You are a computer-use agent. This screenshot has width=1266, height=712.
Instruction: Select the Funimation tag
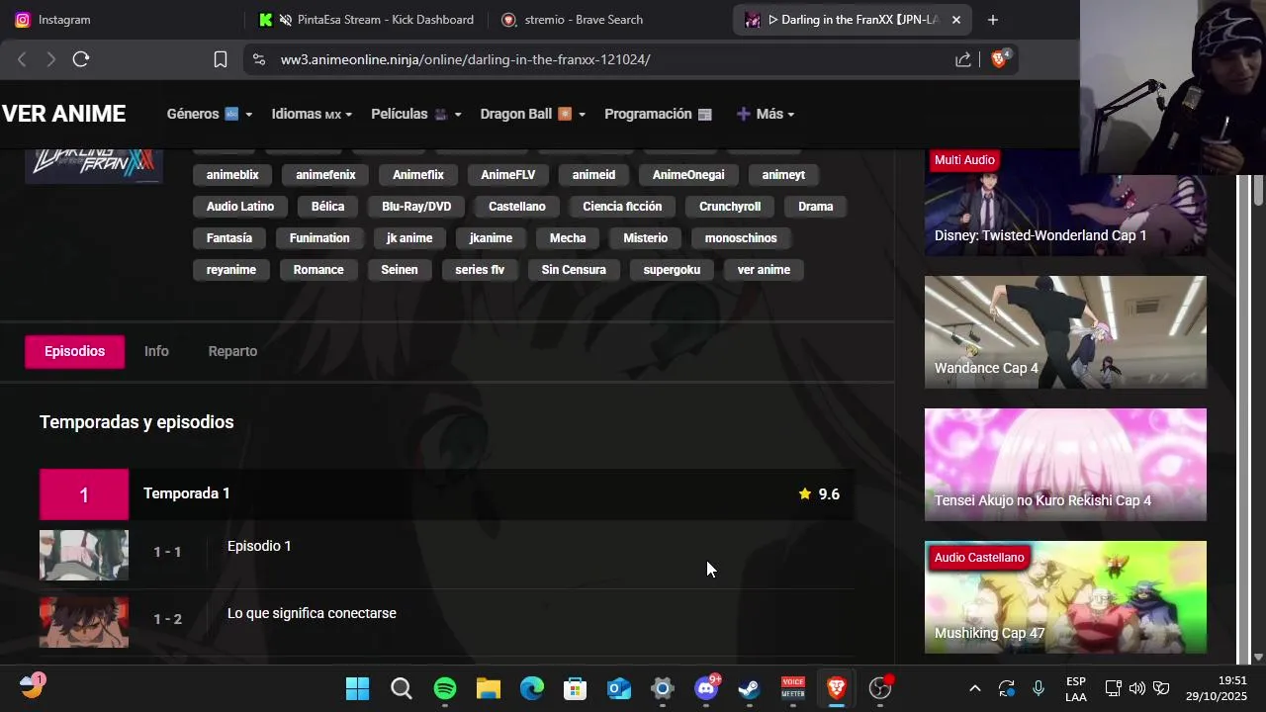(319, 238)
